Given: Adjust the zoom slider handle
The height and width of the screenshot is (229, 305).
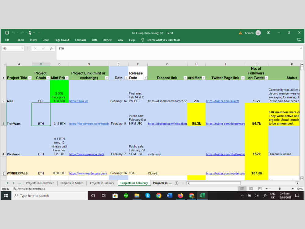Looking at the screenshot, I should (x=280, y=189).
